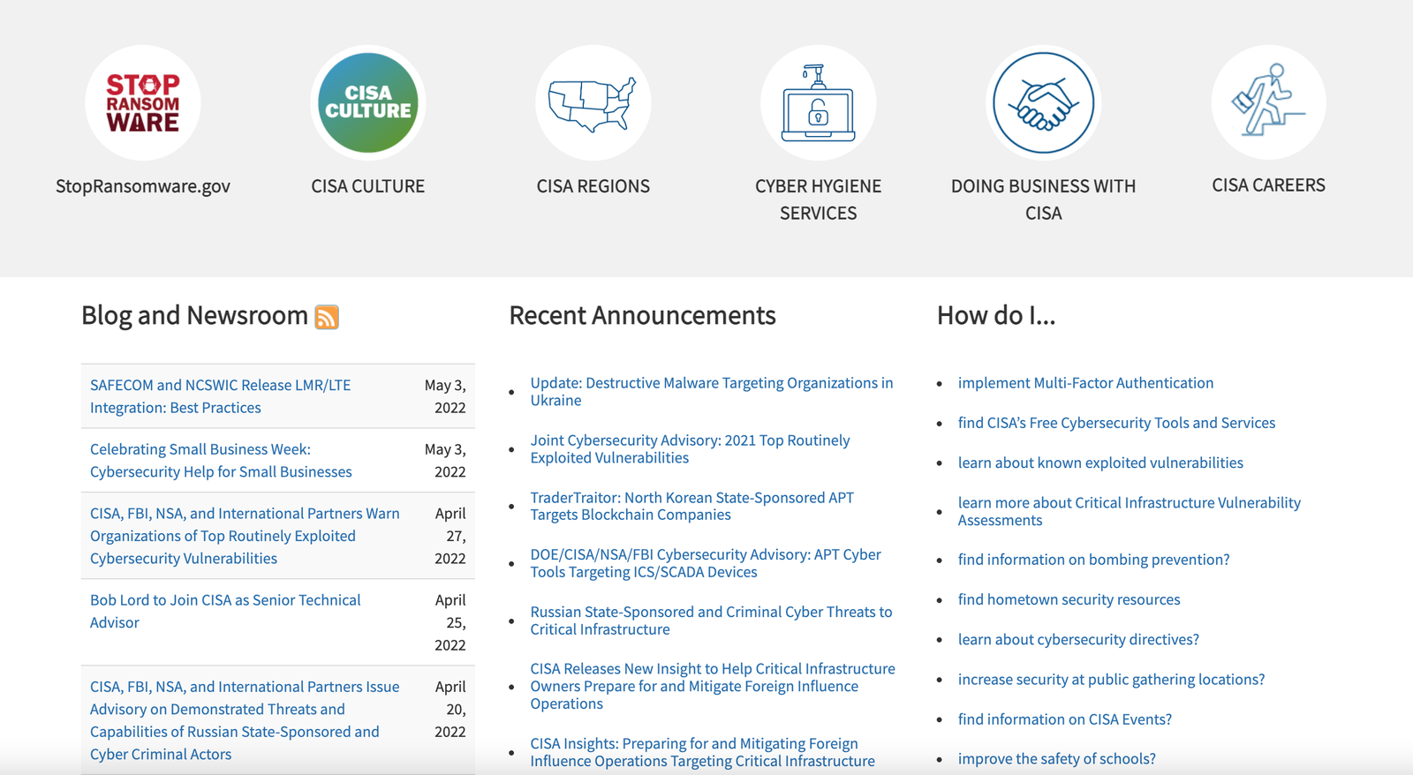Click the CISA Culture circle icon
The height and width of the screenshot is (775, 1413).
point(368,102)
